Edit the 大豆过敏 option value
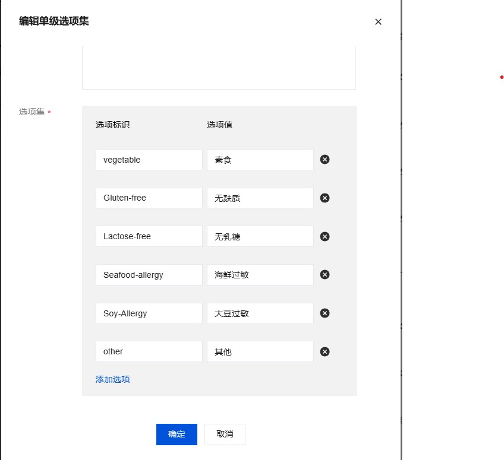This screenshot has width=504, height=460. pyautogui.click(x=260, y=313)
